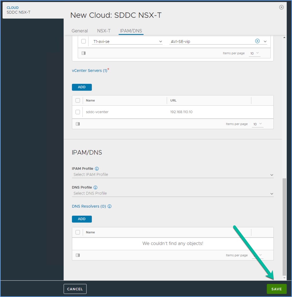Close the New Cloud dialog

point(281,7)
